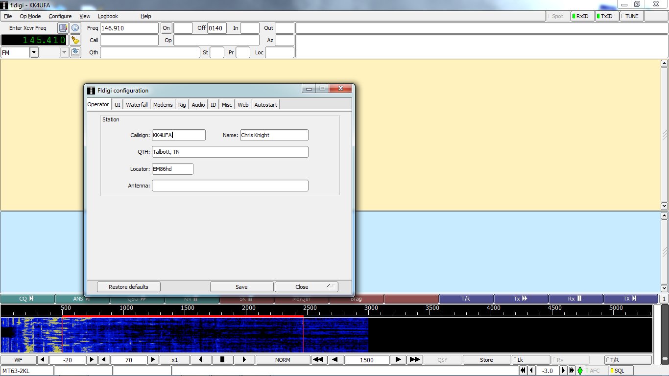Open the QRZ callsign lookup book icon
This screenshot has width=669, height=376.
[63, 28]
